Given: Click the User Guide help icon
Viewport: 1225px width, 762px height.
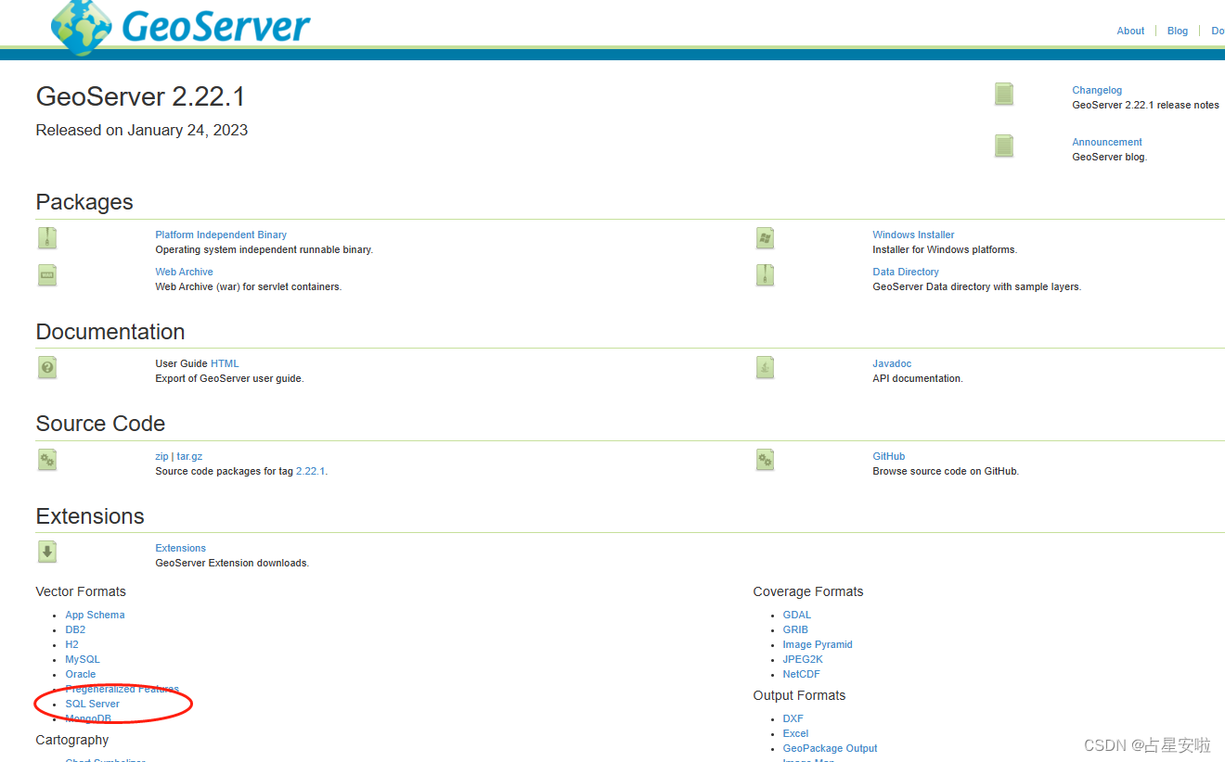Looking at the screenshot, I should point(47,367).
